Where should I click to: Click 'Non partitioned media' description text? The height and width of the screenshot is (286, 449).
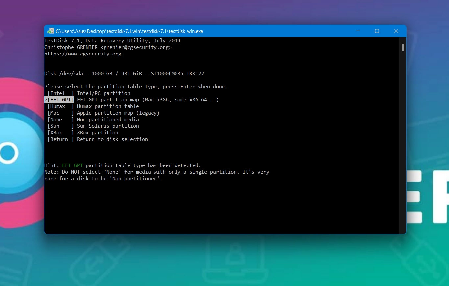pyautogui.click(x=108, y=120)
